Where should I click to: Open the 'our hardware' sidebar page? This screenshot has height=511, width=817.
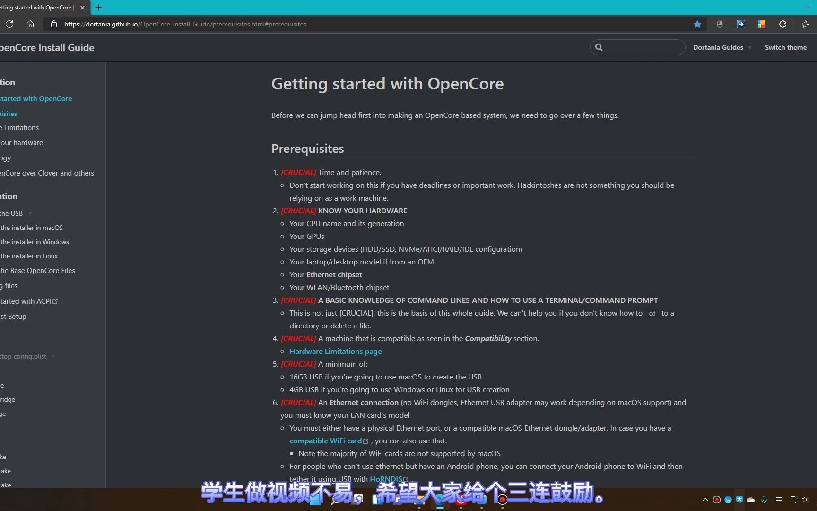tap(21, 143)
